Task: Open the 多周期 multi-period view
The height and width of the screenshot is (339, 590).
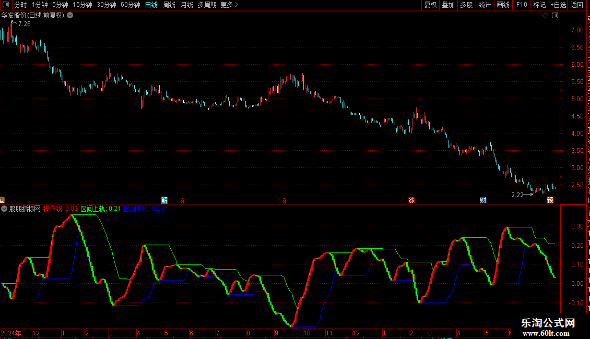Action: click(x=207, y=5)
